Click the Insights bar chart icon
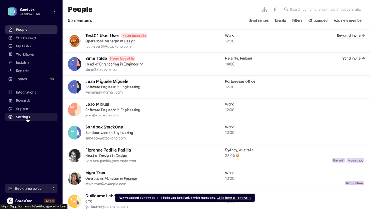Screen dimensions: 370x209 10,62
